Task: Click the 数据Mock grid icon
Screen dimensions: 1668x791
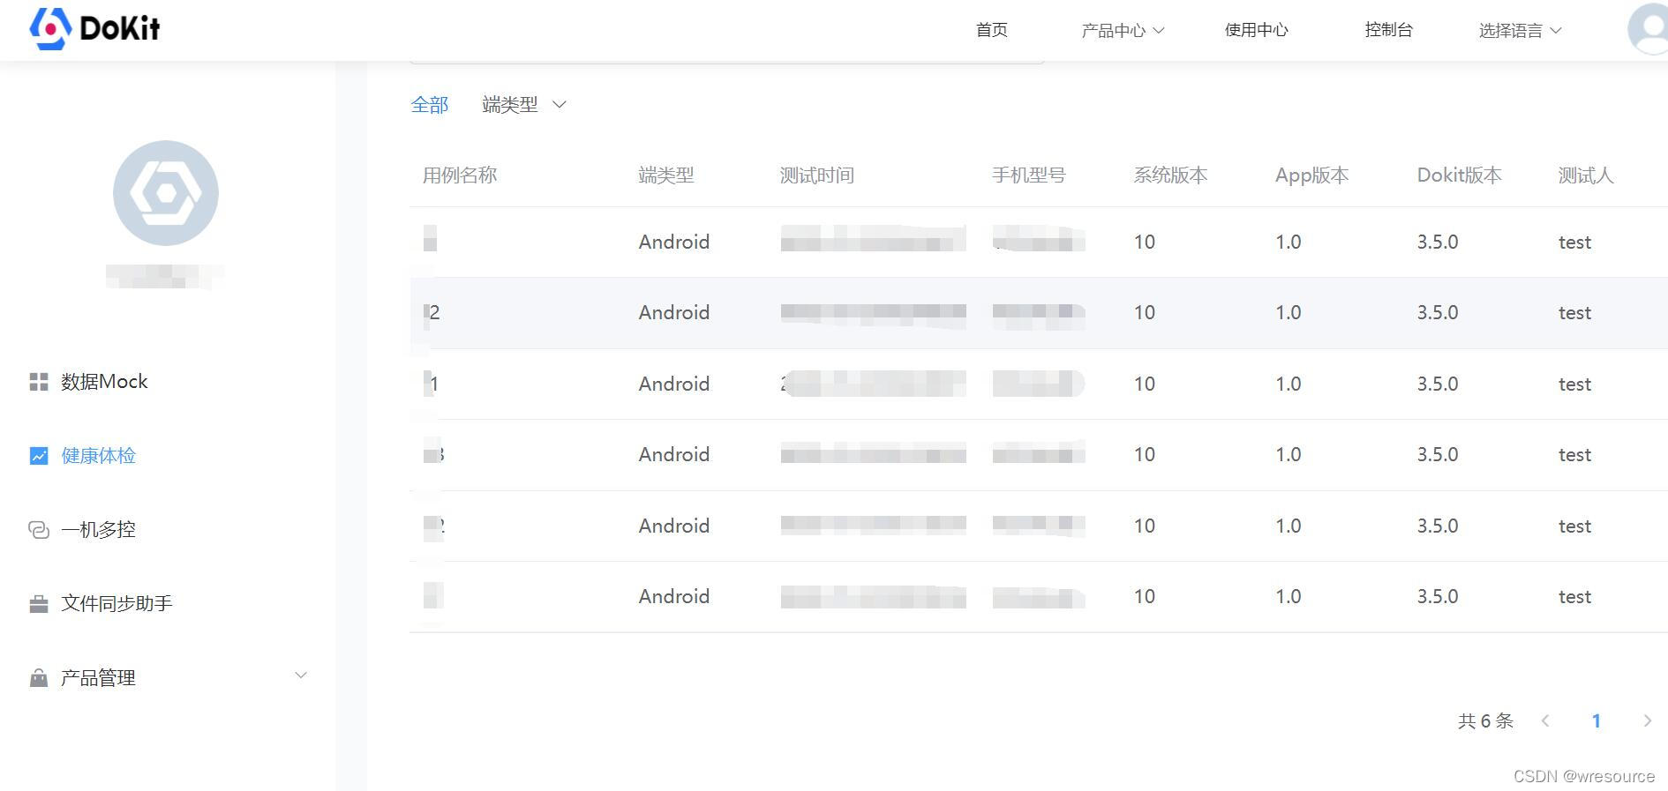Action: (x=39, y=382)
